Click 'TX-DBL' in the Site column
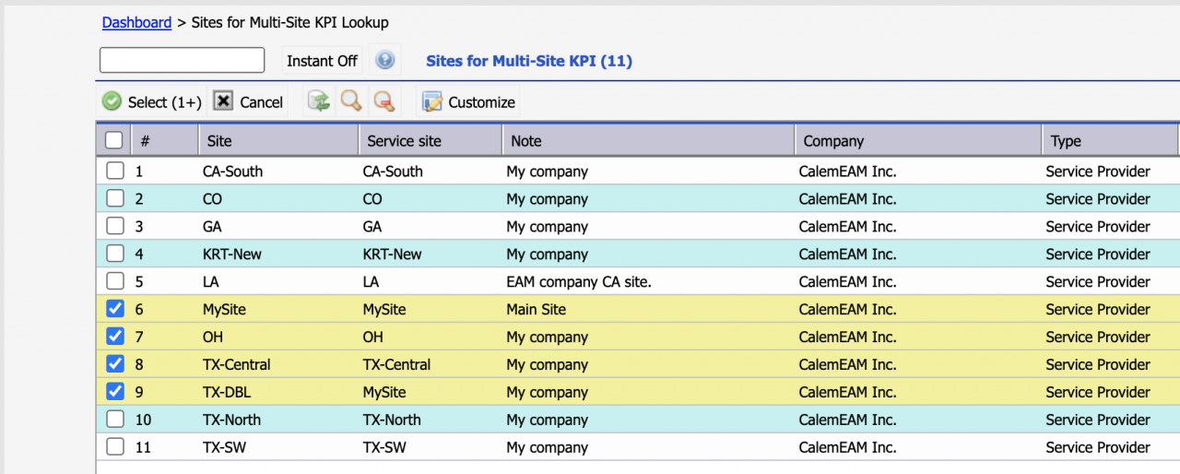 [x=226, y=392]
